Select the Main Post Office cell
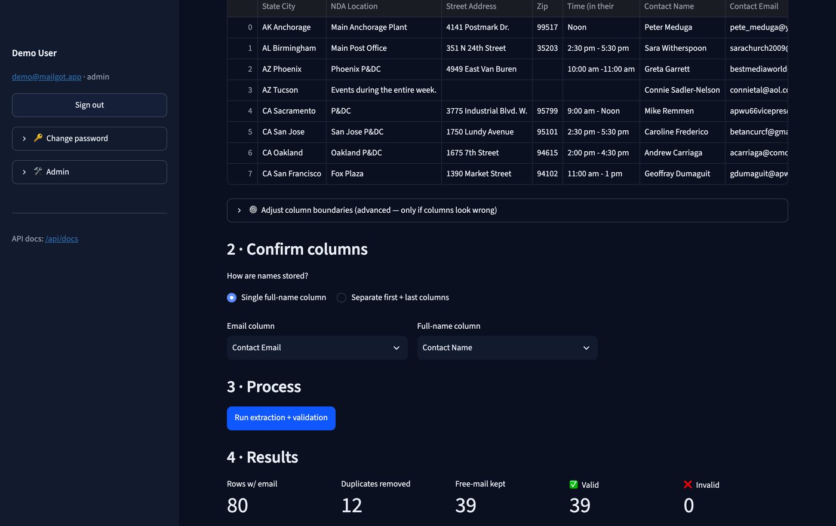The image size is (836, 526). (384, 48)
